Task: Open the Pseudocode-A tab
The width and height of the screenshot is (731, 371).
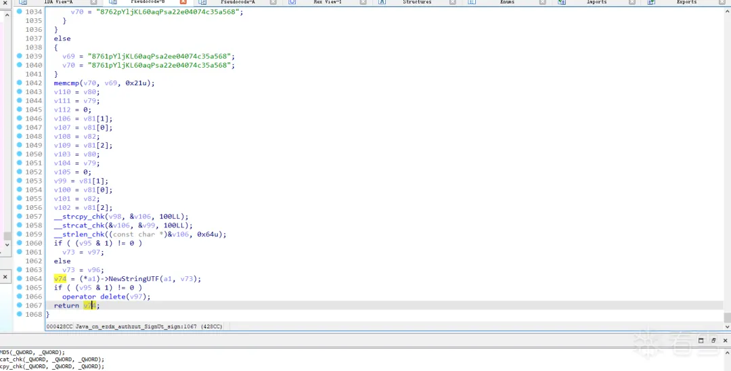Action: pyautogui.click(x=238, y=2)
